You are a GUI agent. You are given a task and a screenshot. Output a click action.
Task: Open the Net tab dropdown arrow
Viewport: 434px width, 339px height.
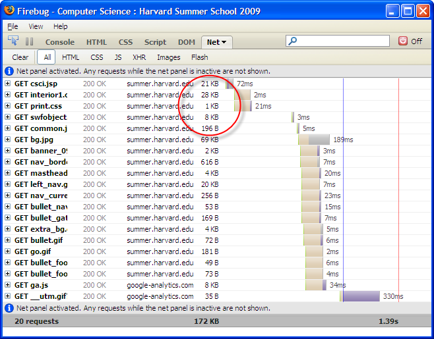(x=224, y=42)
